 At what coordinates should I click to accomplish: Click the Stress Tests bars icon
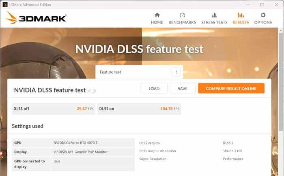click(x=214, y=15)
